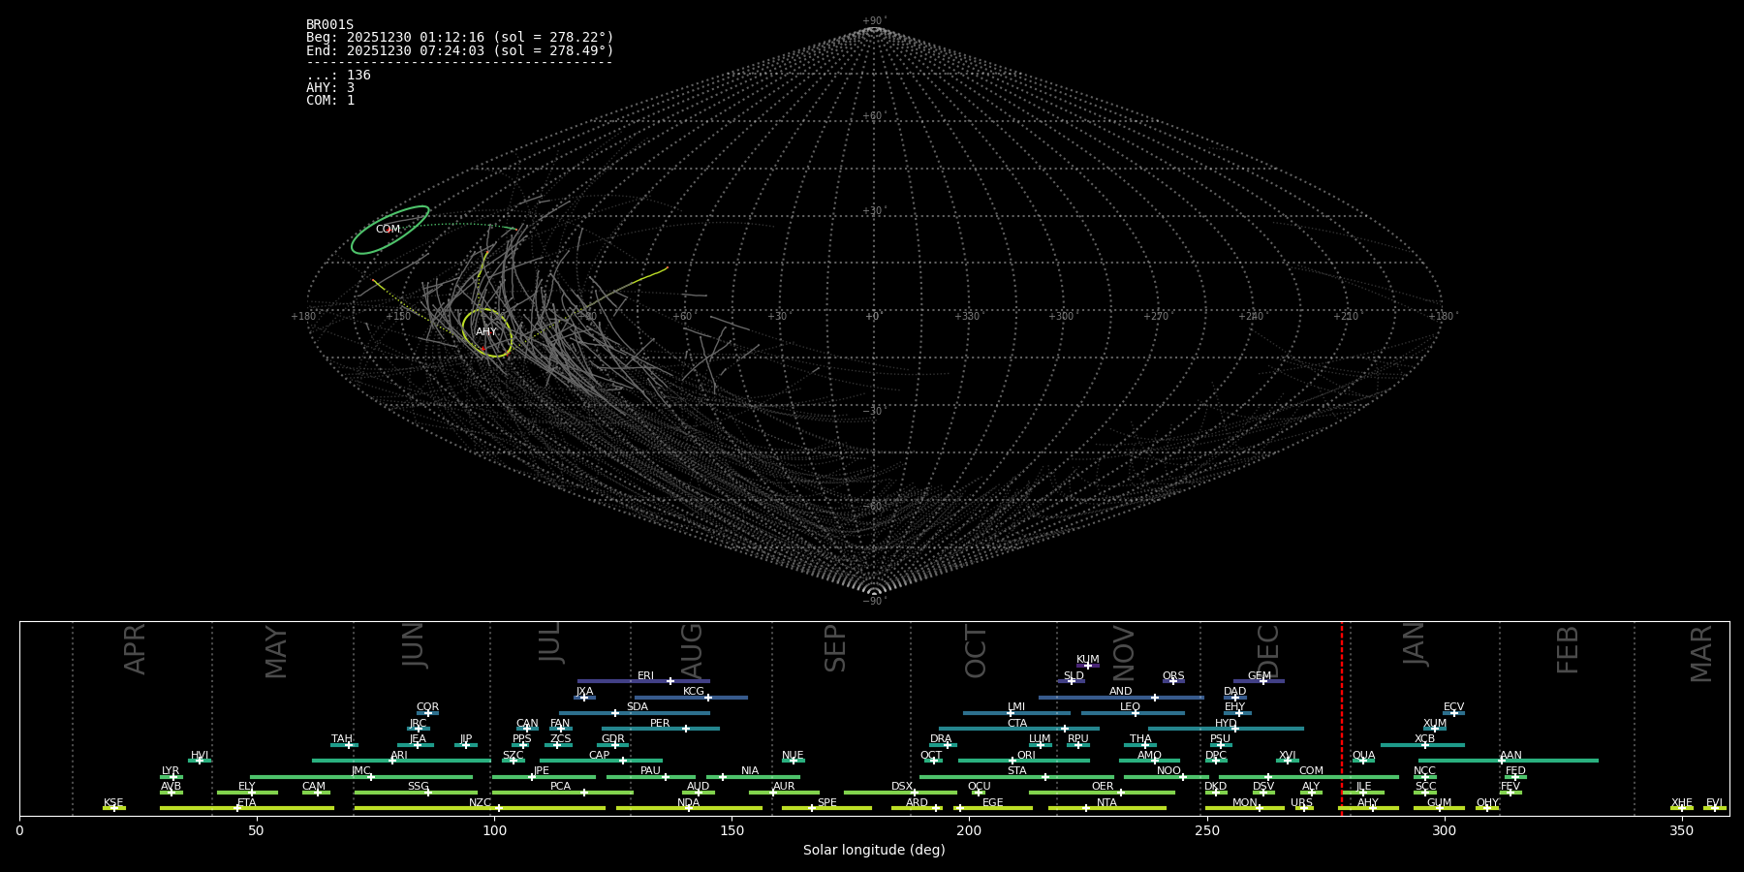This screenshot has width=1744, height=872.
Task: Click the Beg: 20251230 01:12:16 timestamp line
Action: click(460, 38)
